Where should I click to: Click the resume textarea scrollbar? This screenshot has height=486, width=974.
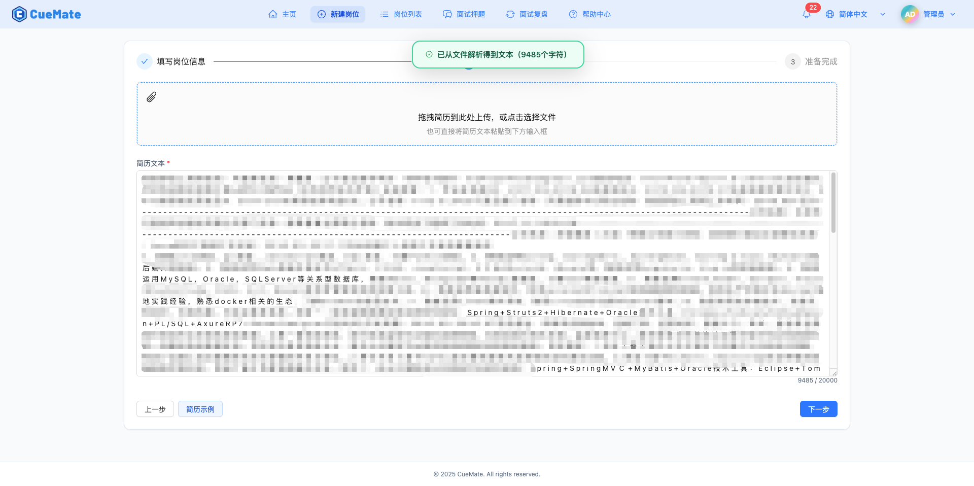click(x=833, y=203)
